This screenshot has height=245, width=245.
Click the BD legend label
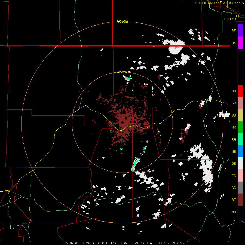tap(234, 115)
